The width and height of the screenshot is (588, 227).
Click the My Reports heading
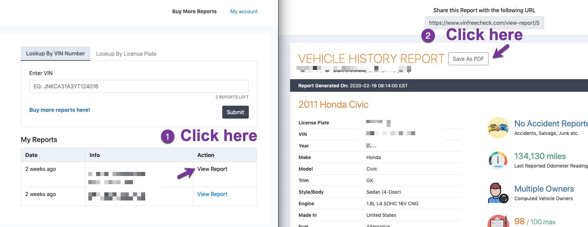(x=39, y=140)
